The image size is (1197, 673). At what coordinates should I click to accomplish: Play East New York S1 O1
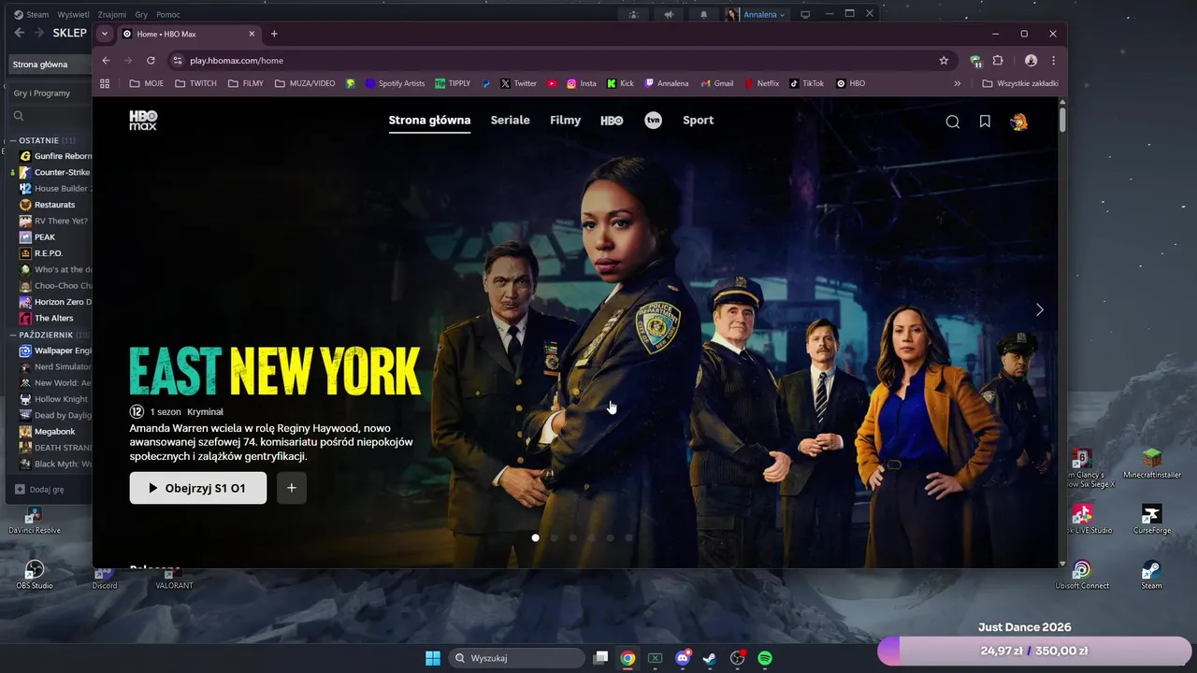tap(198, 488)
